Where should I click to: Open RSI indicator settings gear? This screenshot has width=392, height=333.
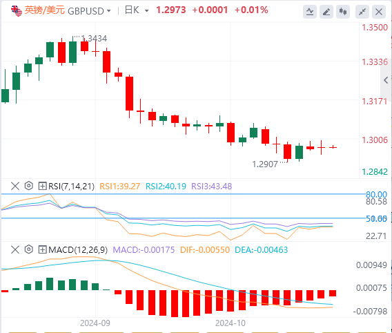click(x=29, y=186)
